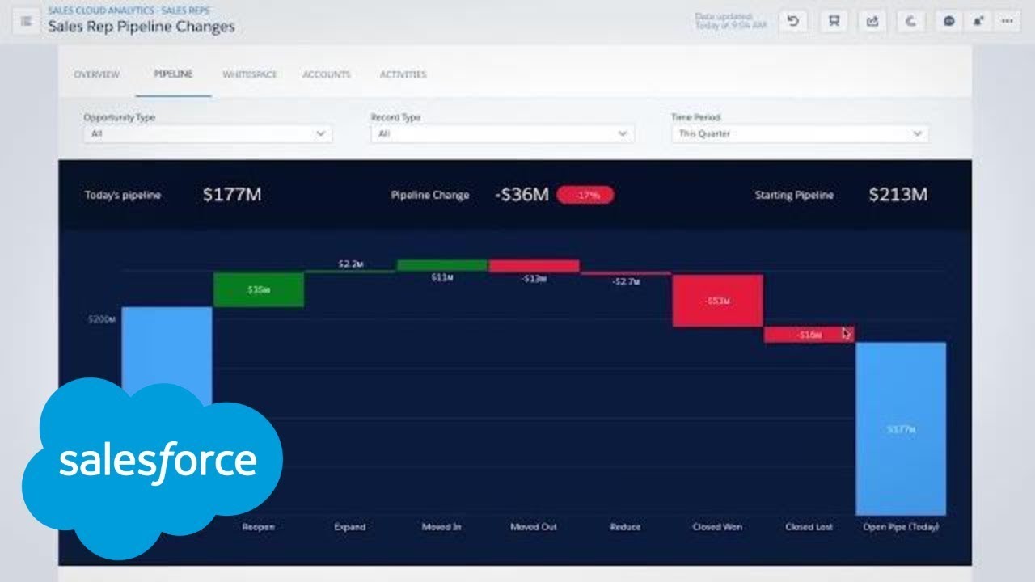Click the Reopen axis label

(259, 527)
